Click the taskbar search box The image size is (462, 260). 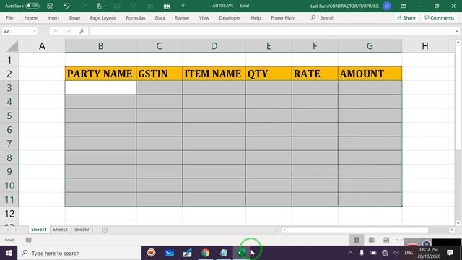pyautogui.click(x=79, y=253)
